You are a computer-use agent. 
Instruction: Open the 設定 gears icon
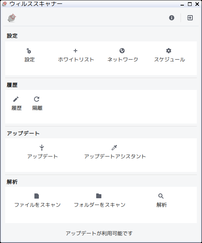29,51
